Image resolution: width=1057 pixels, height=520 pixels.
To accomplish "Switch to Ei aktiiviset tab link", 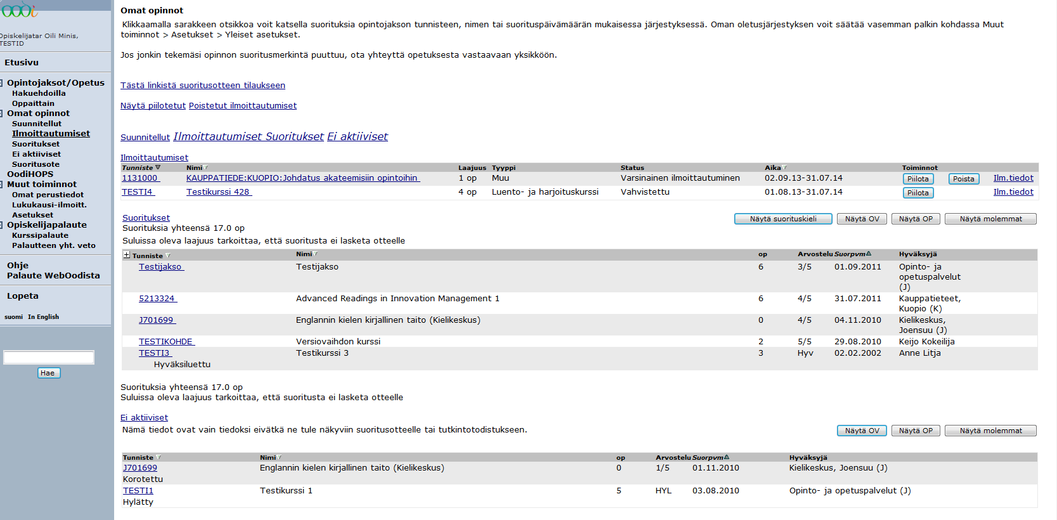I will click(x=358, y=136).
